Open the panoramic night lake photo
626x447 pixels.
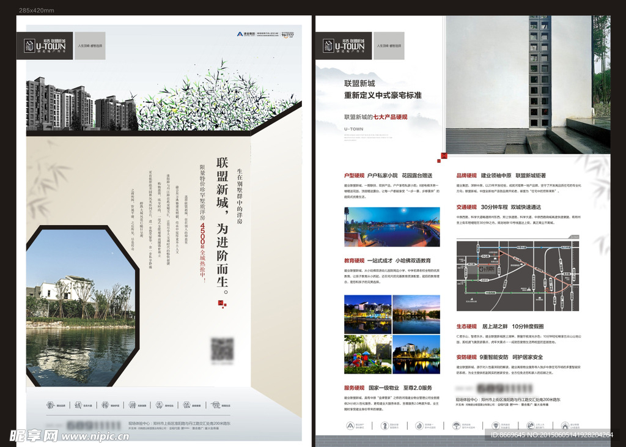click(392, 227)
